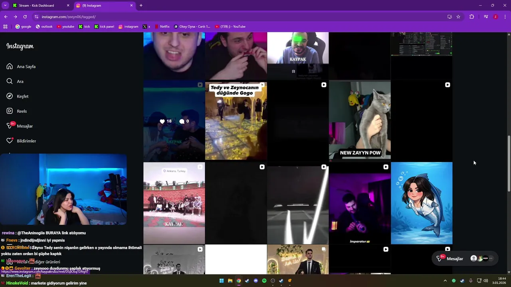Viewport: 511px width, 287px height.
Task: Close the Instagram tab
Action: 131,6
